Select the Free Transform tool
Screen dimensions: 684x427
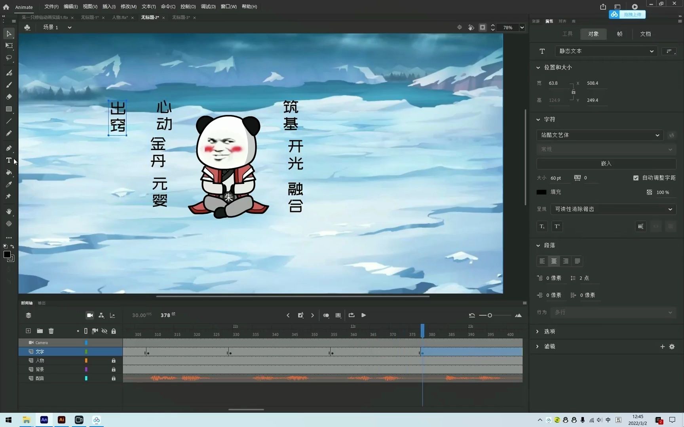coord(9,45)
